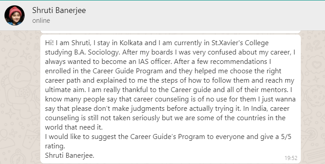Click "B.A. Sociology" in the testimonial

tap(97, 53)
